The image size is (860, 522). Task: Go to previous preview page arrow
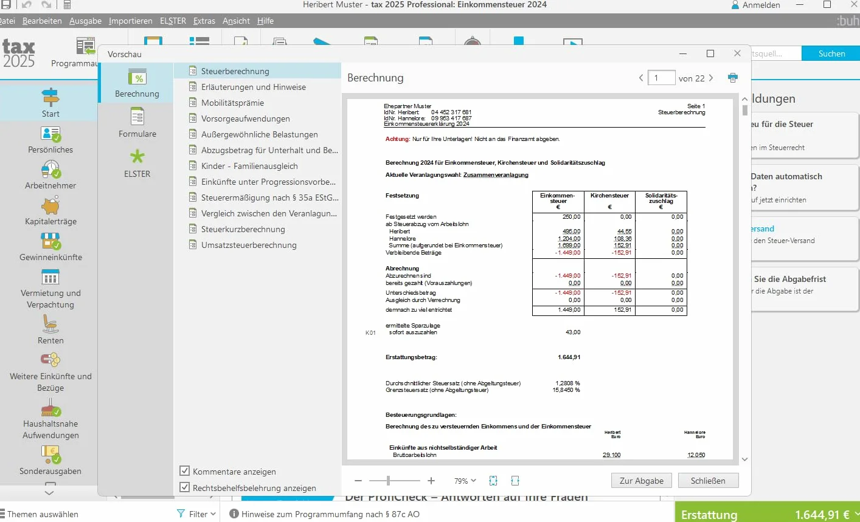(641, 78)
